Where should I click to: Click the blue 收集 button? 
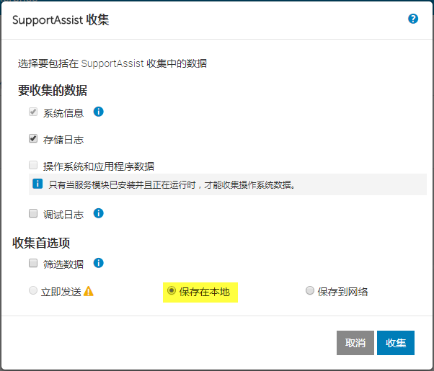[x=396, y=343]
